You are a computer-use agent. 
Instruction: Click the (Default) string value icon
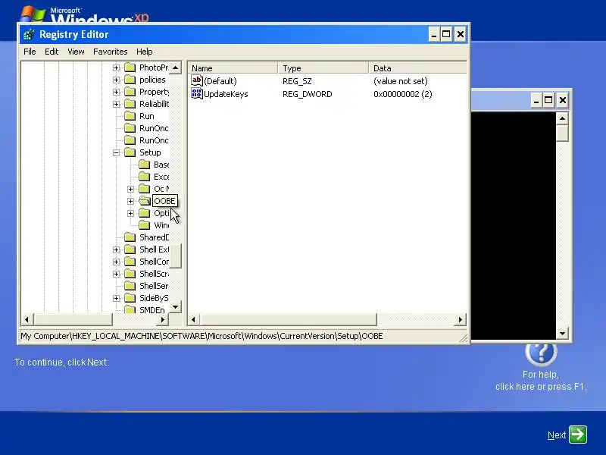click(197, 80)
